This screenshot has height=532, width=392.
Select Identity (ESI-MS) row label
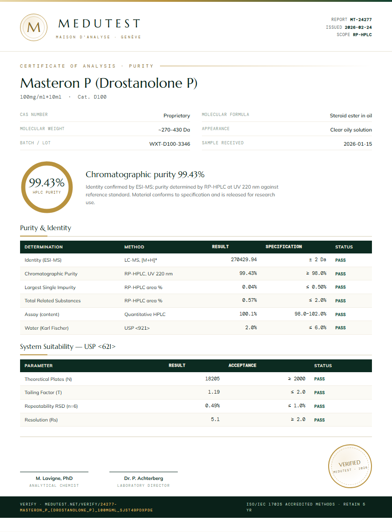click(x=43, y=260)
